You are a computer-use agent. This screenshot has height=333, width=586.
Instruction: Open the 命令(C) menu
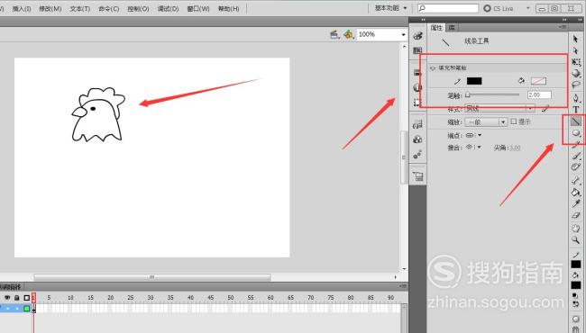click(109, 9)
